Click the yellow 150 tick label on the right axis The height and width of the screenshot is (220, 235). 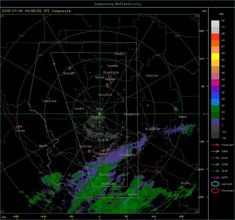202,31
